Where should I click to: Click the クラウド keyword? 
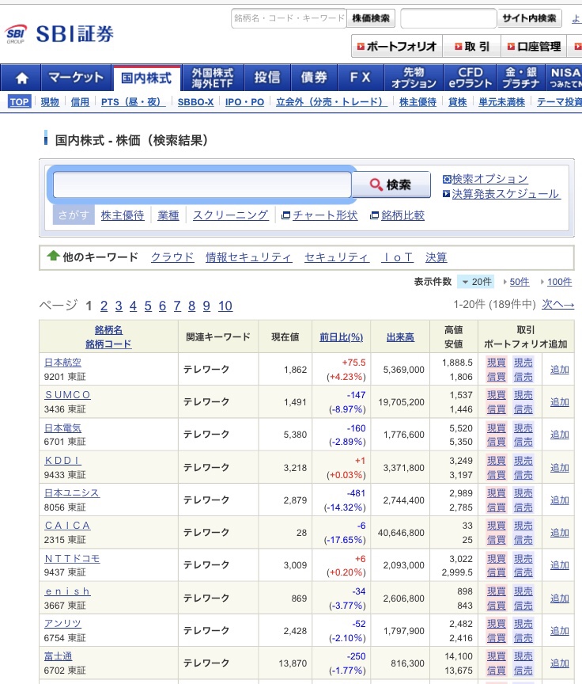click(172, 257)
